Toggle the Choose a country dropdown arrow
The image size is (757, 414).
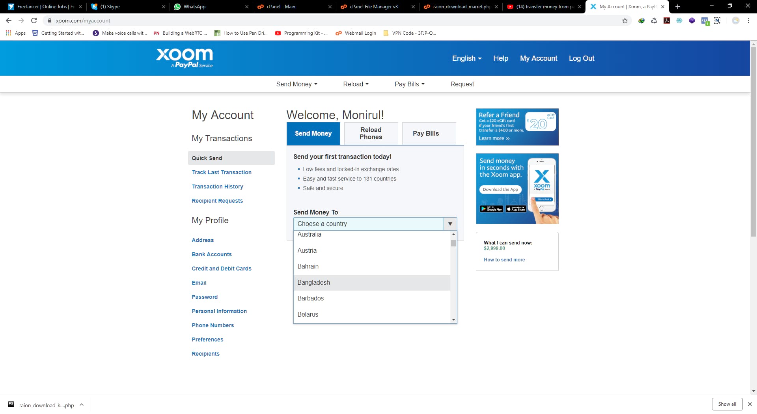pyautogui.click(x=450, y=224)
